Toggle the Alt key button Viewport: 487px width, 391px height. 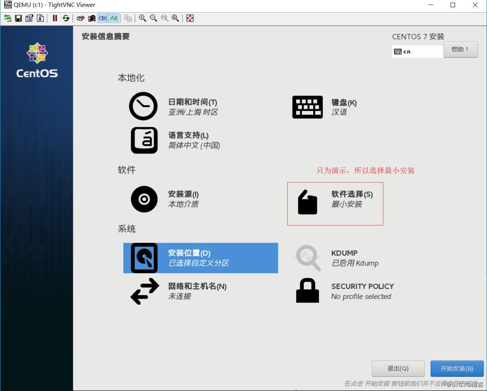click(x=114, y=18)
